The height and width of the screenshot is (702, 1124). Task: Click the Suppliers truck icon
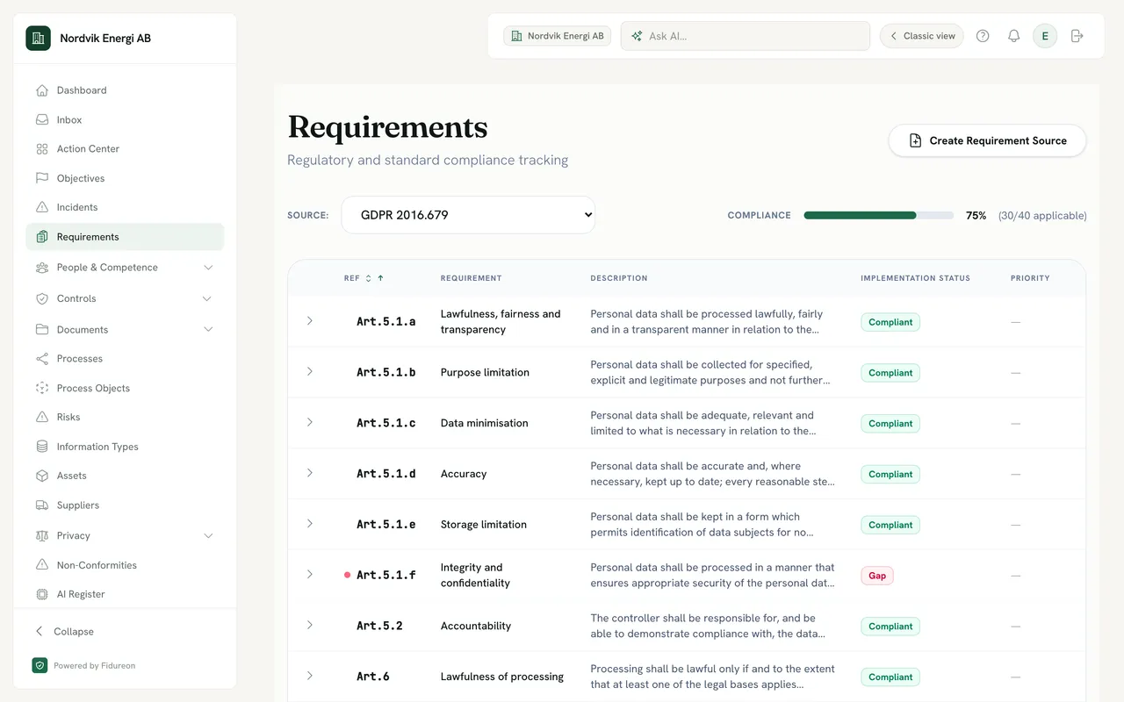[x=42, y=505]
